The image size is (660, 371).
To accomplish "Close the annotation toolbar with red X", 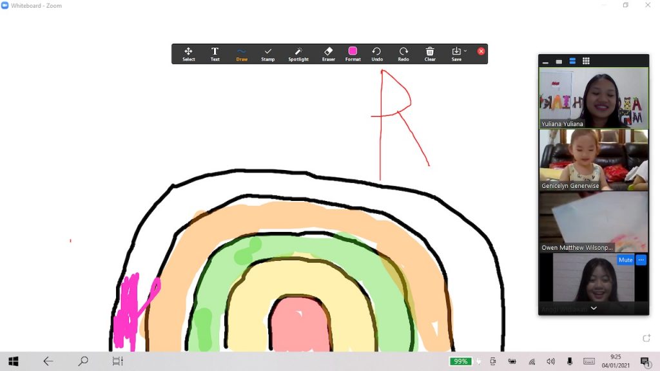I will pyautogui.click(x=481, y=52).
